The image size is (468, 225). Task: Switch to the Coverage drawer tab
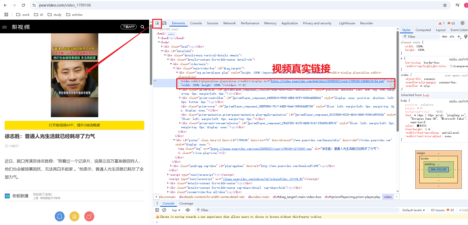[x=186, y=203]
